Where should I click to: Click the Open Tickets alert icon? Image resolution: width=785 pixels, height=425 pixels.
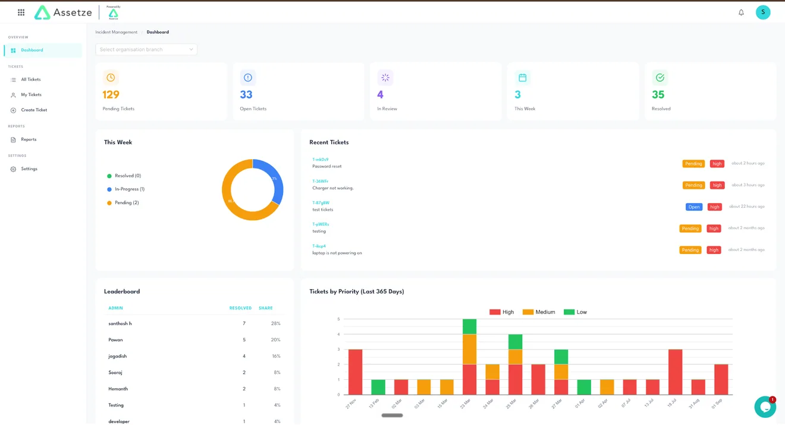point(248,78)
